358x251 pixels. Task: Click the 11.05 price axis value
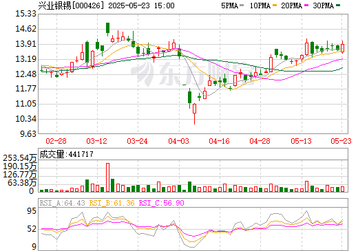[x=25, y=104]
